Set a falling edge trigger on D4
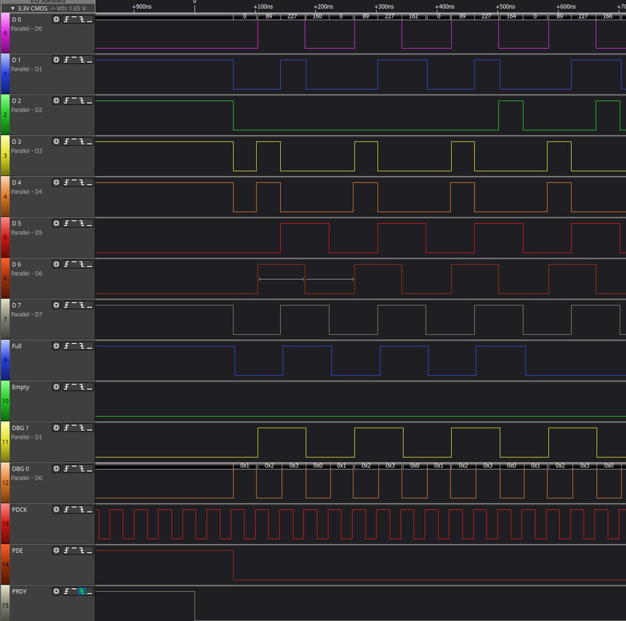Image resolution: width=626 pixels, height=621 pixels. coord(83,183)
